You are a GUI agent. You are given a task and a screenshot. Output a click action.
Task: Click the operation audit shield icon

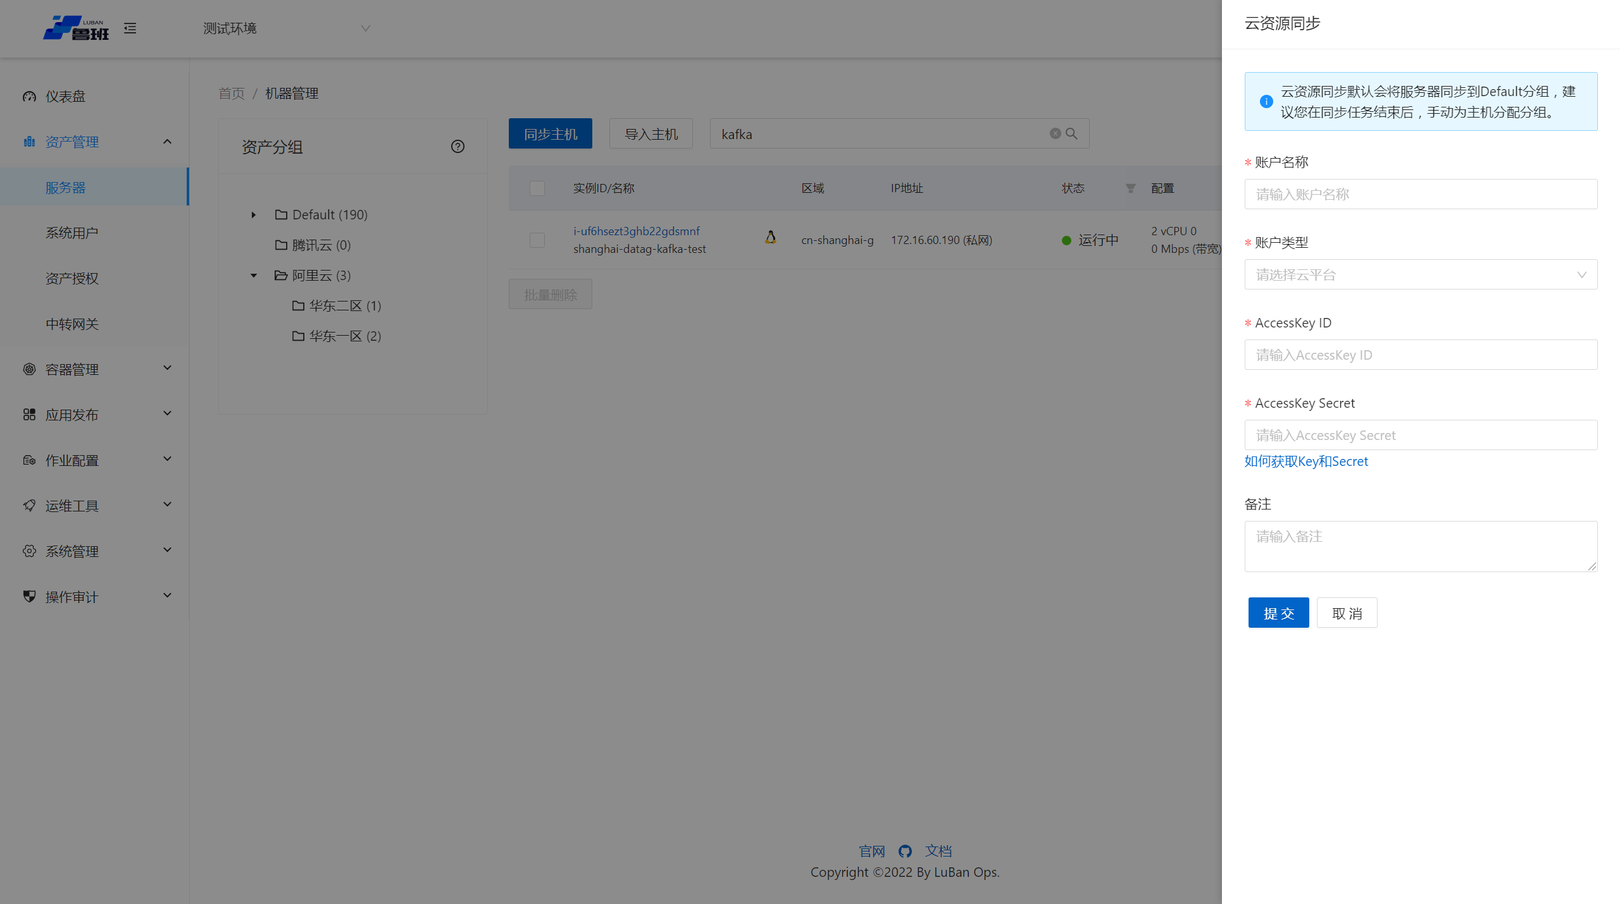pos(29,597)
